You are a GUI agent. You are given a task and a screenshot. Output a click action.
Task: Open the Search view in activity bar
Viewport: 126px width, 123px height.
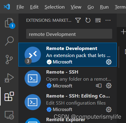[9, 41]
